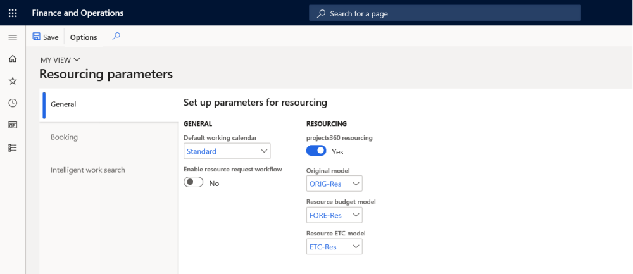Viewport: 633px width, 274px height.
Task: Open Resource ETC model dropdown
Action: tap(356, 247)
